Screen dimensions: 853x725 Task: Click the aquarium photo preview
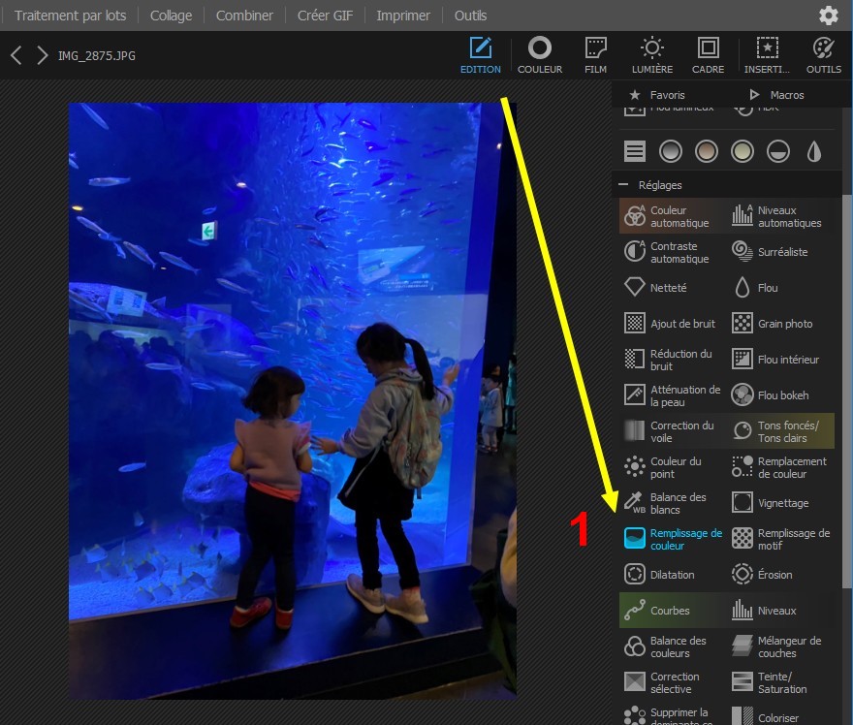coord(292,401)
